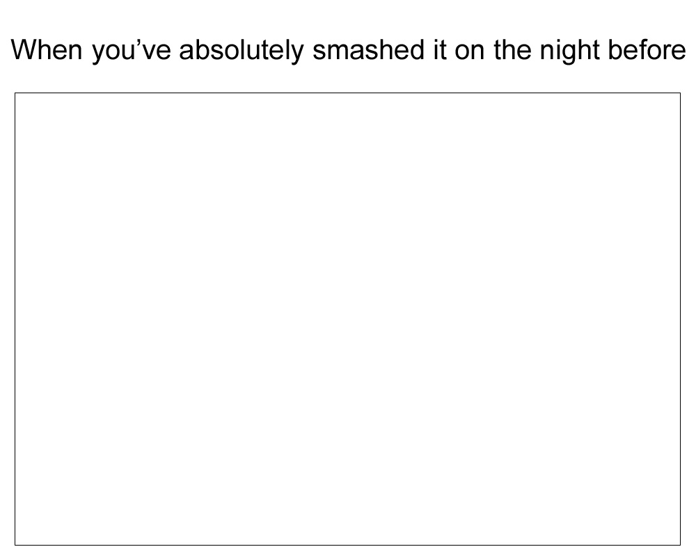Click the word "smashed" in the caption
This screenshot has width=696, height=556.
pos(369,49)
